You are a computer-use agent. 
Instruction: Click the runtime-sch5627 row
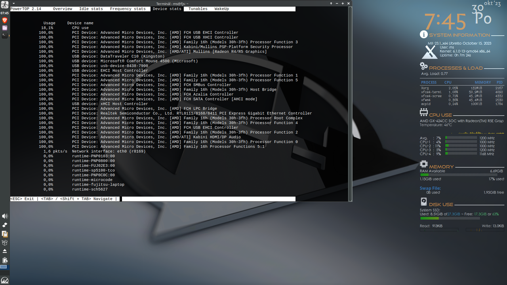[76, 189]
